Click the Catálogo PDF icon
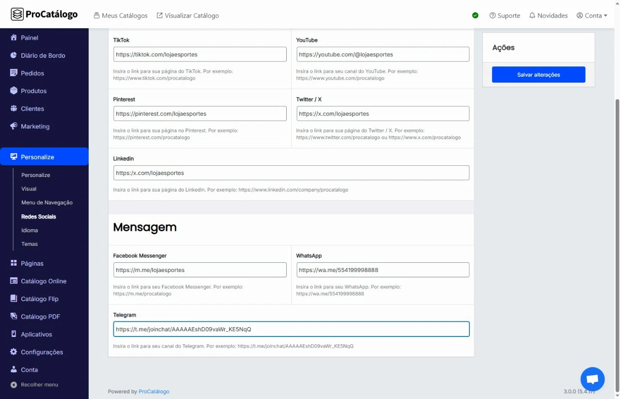Viewport: 620px width, 399px height. (x=14, y=317)
